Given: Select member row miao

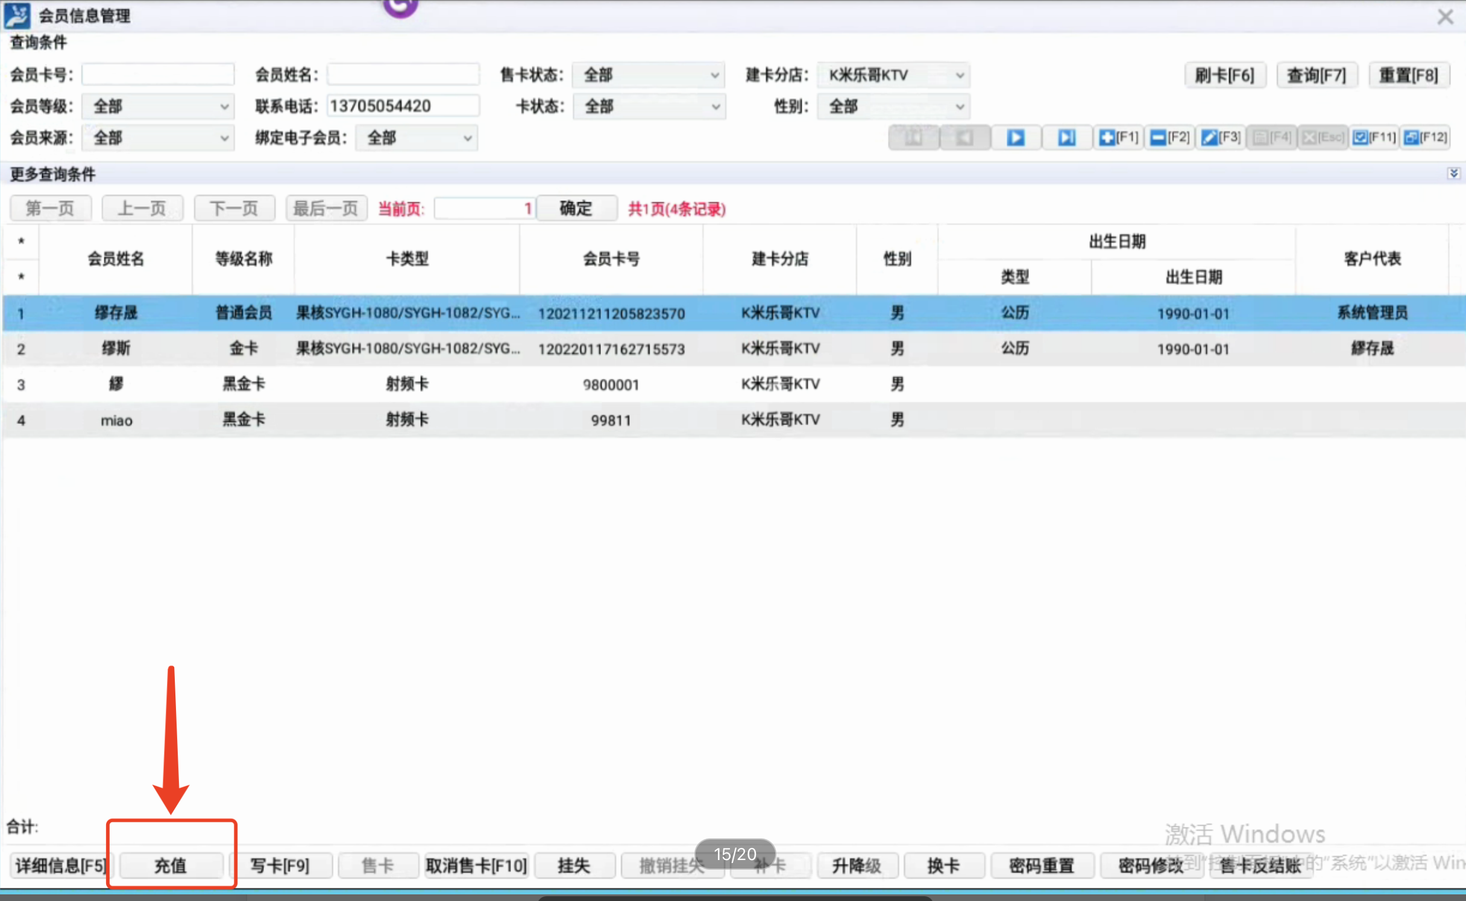Looking at the screenshot, I should [x=734, y=419].
